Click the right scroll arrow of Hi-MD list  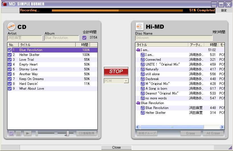(222, 127)
